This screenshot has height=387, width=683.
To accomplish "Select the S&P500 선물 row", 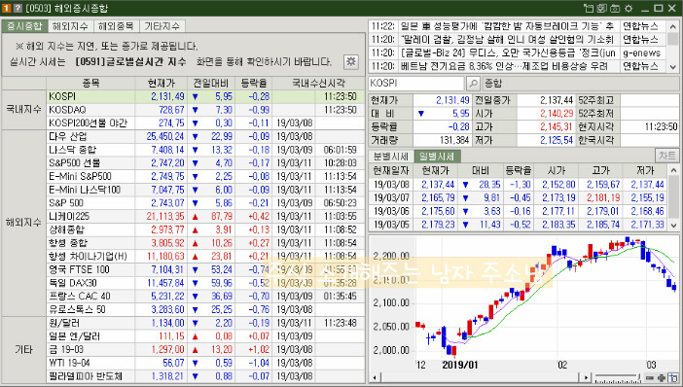I will point(205,162).
